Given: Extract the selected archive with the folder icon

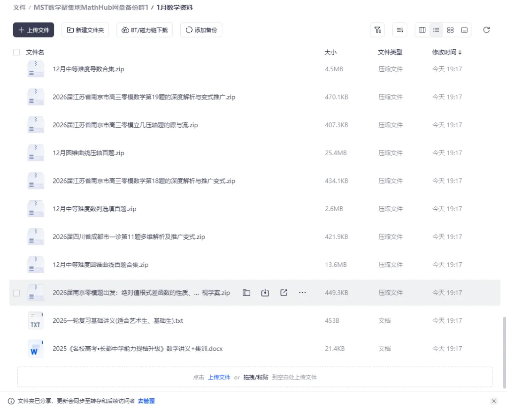Looking at the screenshot, I should coord(246,292).
